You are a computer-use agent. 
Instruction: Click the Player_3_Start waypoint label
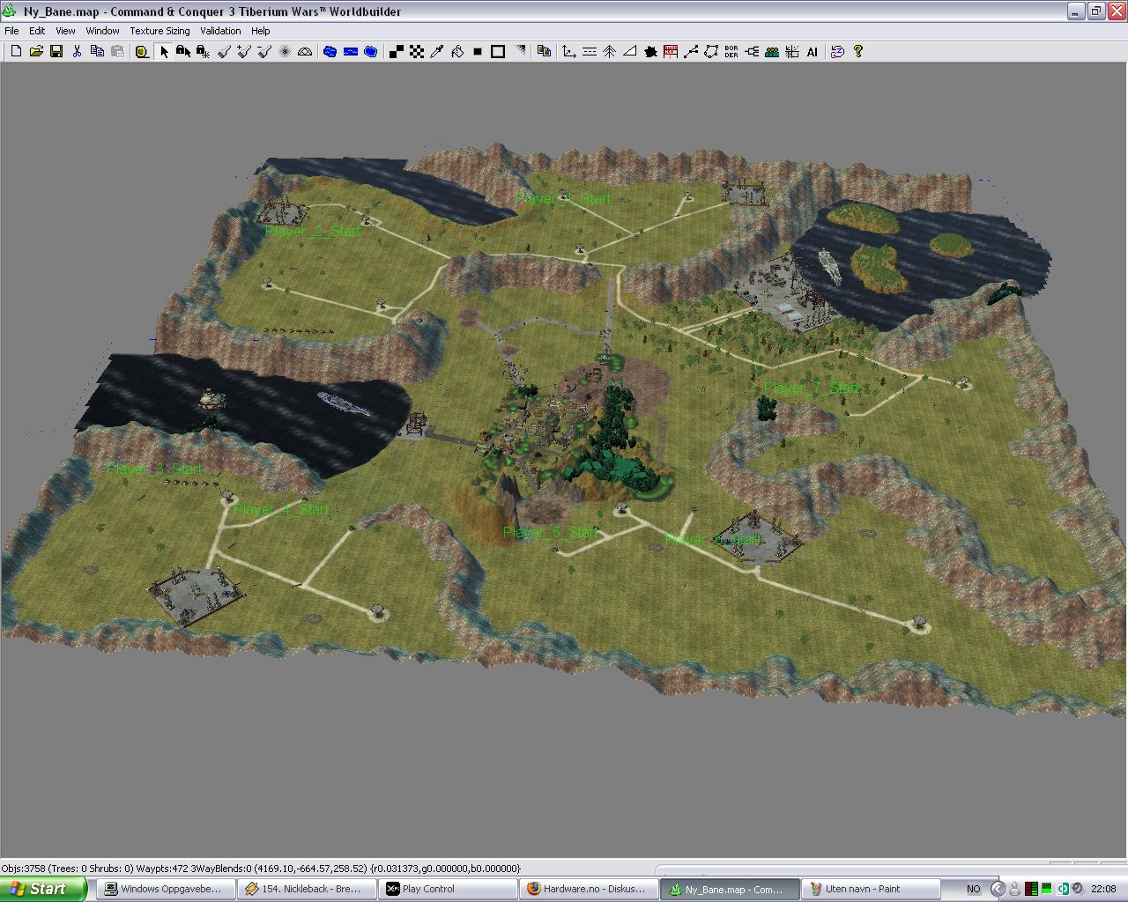[x=154, y=469]
